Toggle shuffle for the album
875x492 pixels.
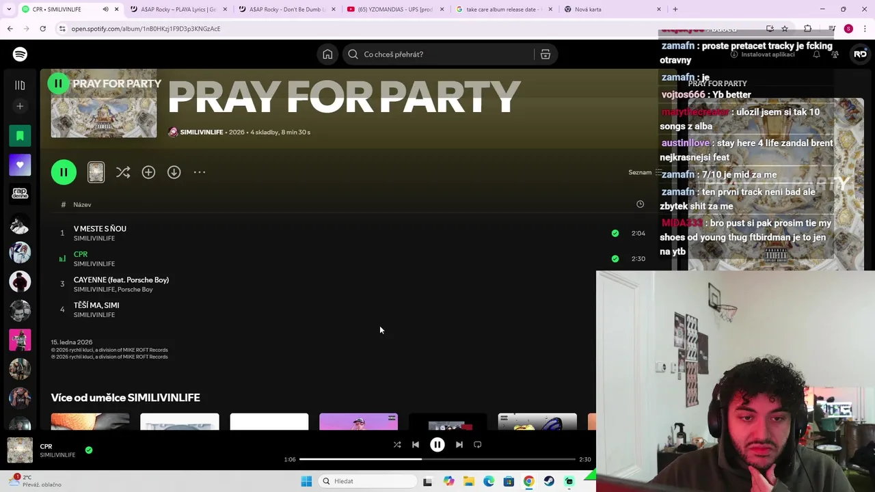tap(123, 172)
